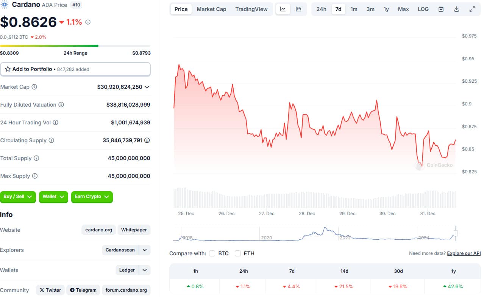Show Circulating Supply label info icon

click(x=52, y=140)
